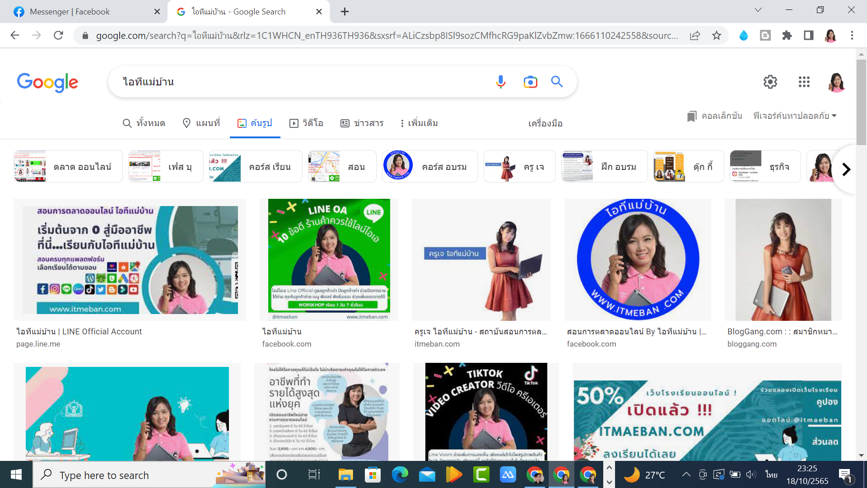Click the blue search magnifier button
The width and height of the screenshot is (867, 488).
[x=557, y=82]
